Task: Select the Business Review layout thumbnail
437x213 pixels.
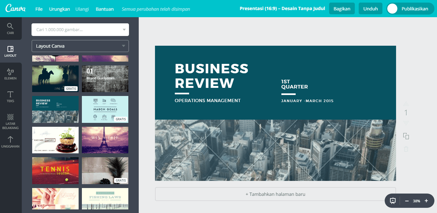Action: pyautogui.click(x=55, y=109)
